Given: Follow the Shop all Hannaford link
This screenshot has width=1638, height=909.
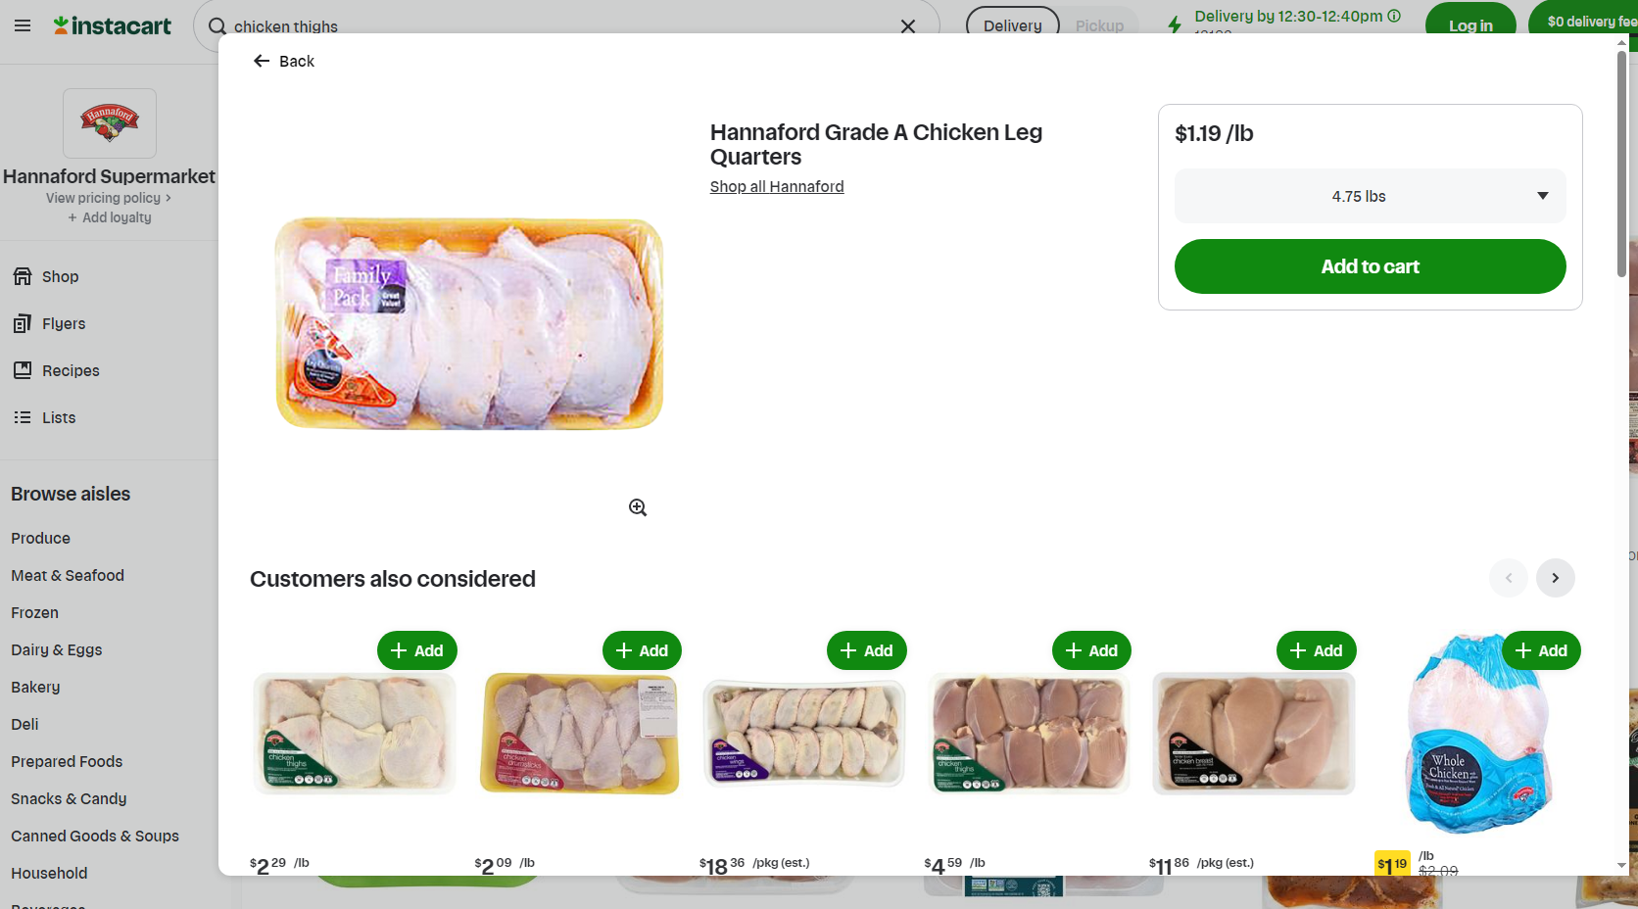Looking at the screenshot, I should point(777,186).
